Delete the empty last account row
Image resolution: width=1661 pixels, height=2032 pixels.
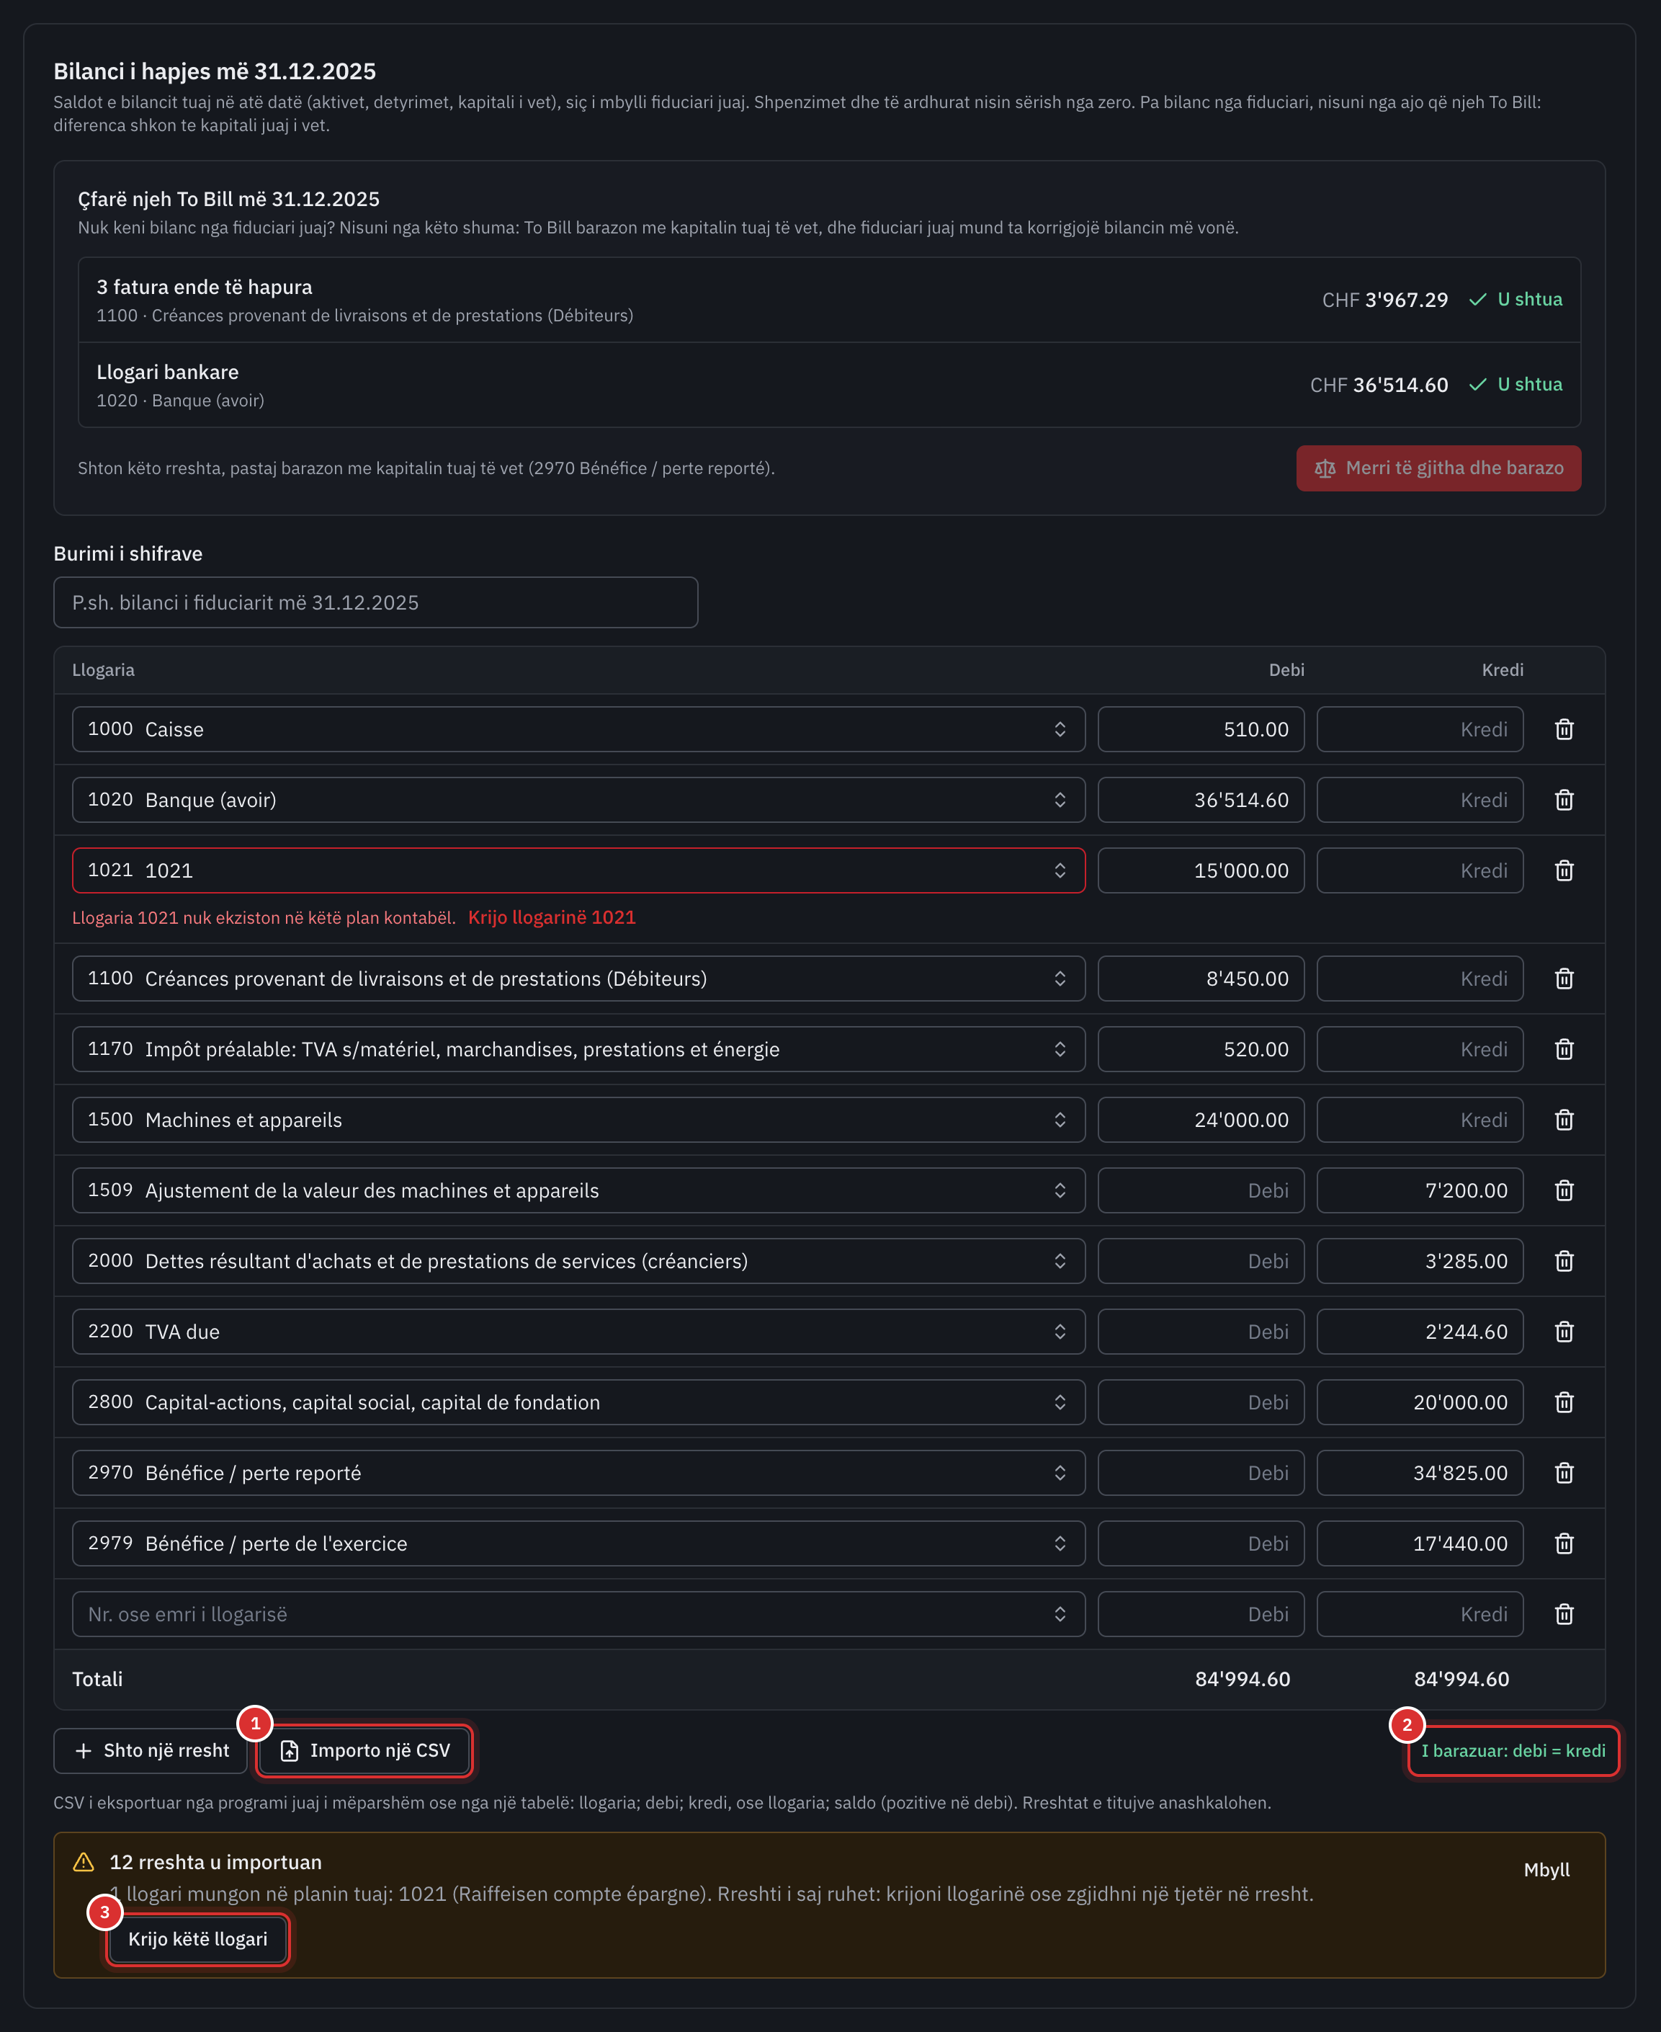coord(1564,1615)
